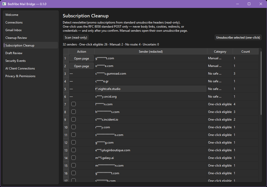Click One-click eligible cell for l******n.com
267x187 pixels.
tap(220, 104)
